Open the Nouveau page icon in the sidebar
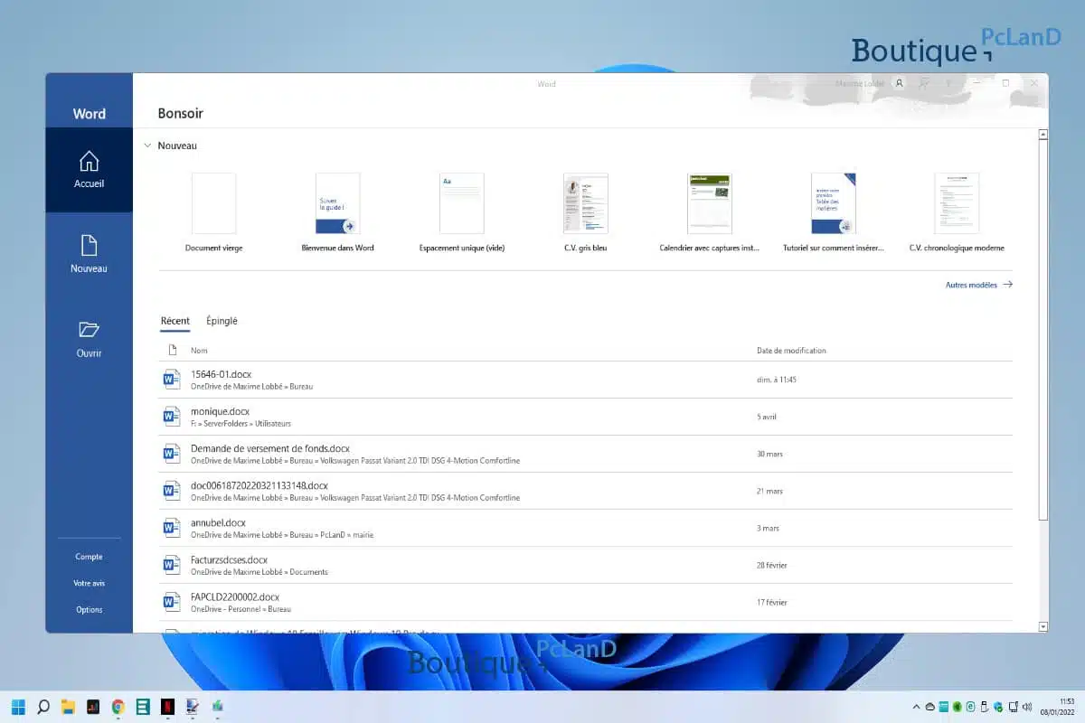 (89, 246)
